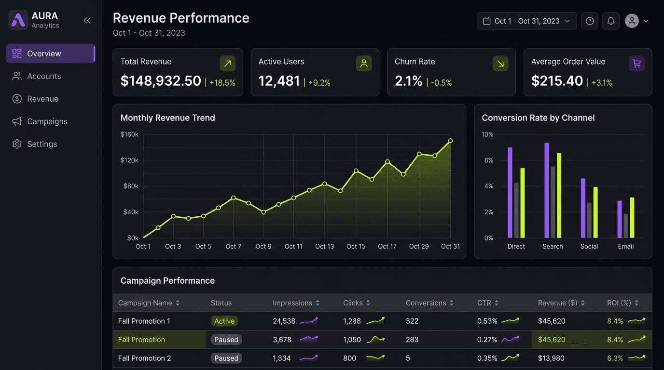The height and width of the screenshot is (370, 664).
Task: Click the Oct 31 data point on trend chart
Action: click(450, 141)
